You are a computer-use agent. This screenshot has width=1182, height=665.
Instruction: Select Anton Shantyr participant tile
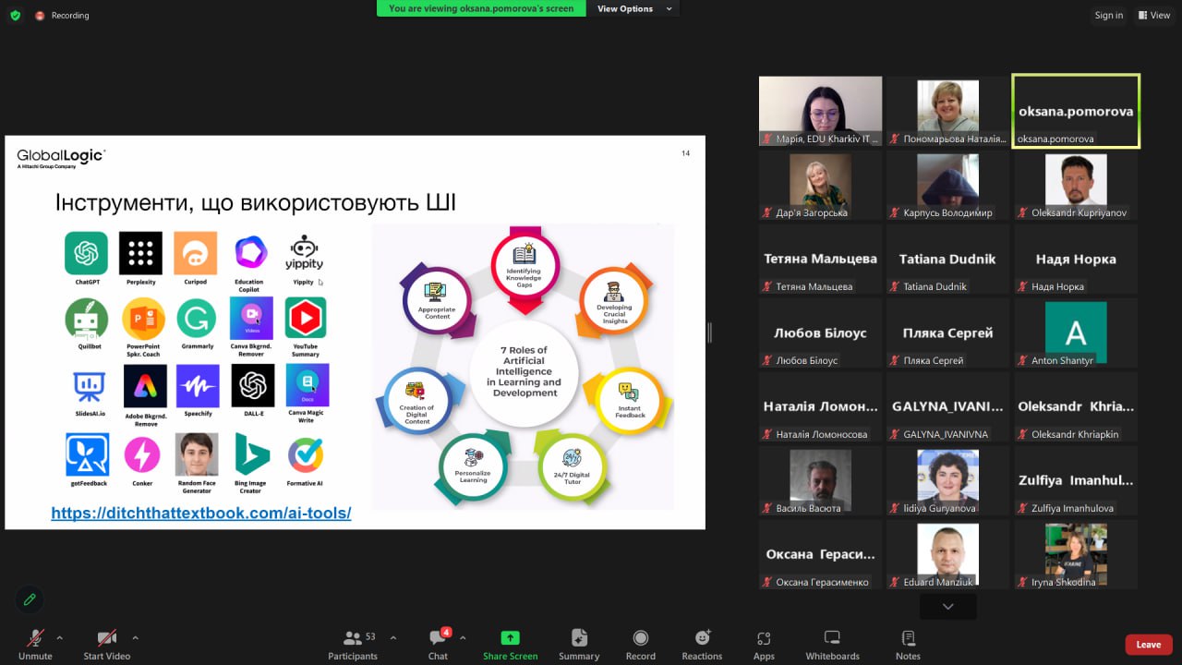click(1076, 332)
